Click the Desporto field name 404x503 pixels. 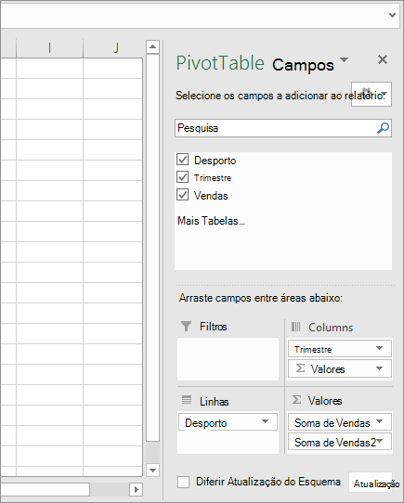pos(215,161)
